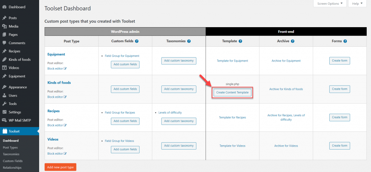Screen dimensions: 371x172
Task: Click the Forms column help icon
Action: (345, 41)
